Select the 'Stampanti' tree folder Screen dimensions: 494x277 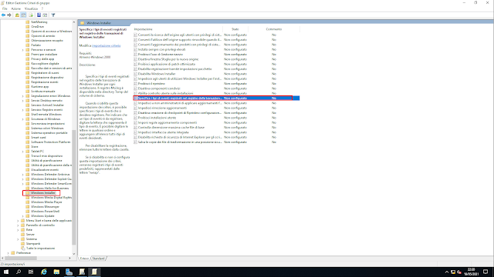(x=33, y=244)
